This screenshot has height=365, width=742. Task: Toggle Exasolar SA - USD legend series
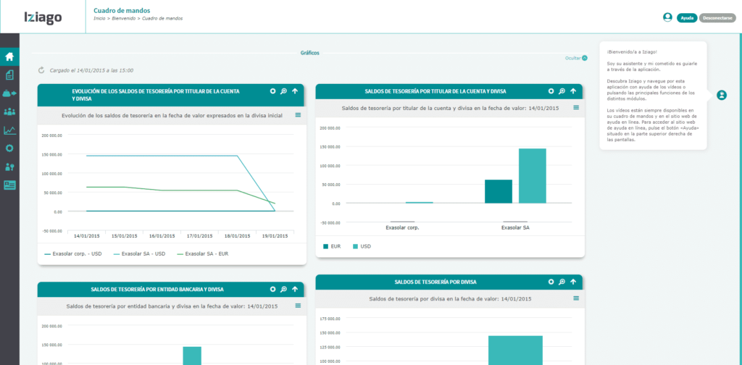[x=139, y=254]
